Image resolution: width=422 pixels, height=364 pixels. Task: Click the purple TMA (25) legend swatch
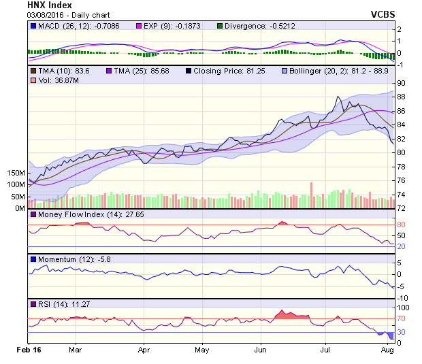[x=110, y=70]
